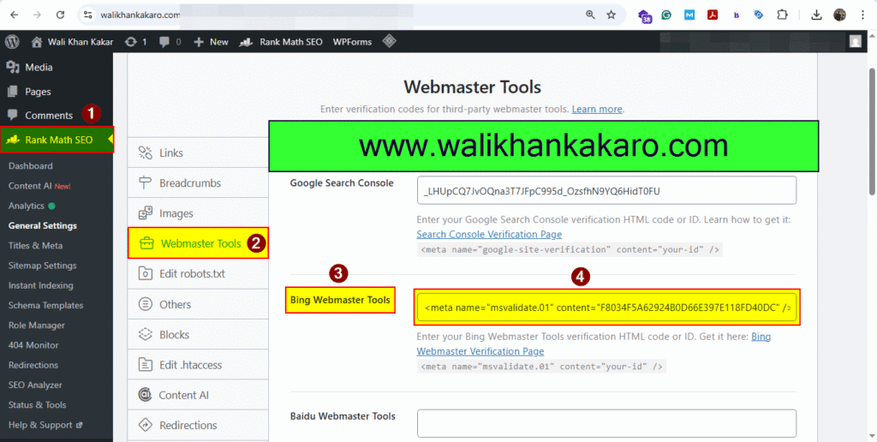Switch to Edit .htaccess tab
This screenshot has width=877, height=442.
[198, 365]
